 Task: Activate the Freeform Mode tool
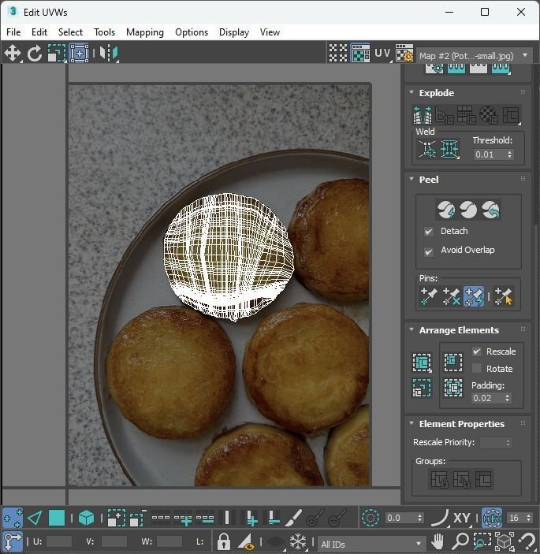tap(79, 54)
